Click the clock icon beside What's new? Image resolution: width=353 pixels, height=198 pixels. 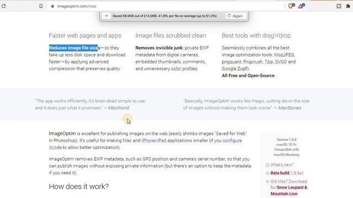[x=267, y=165]
